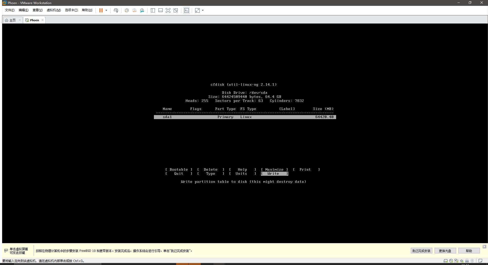This screenshot has height=265, width=488.
Task: Click the sound card status icon
Action: [x=461, y=261]
